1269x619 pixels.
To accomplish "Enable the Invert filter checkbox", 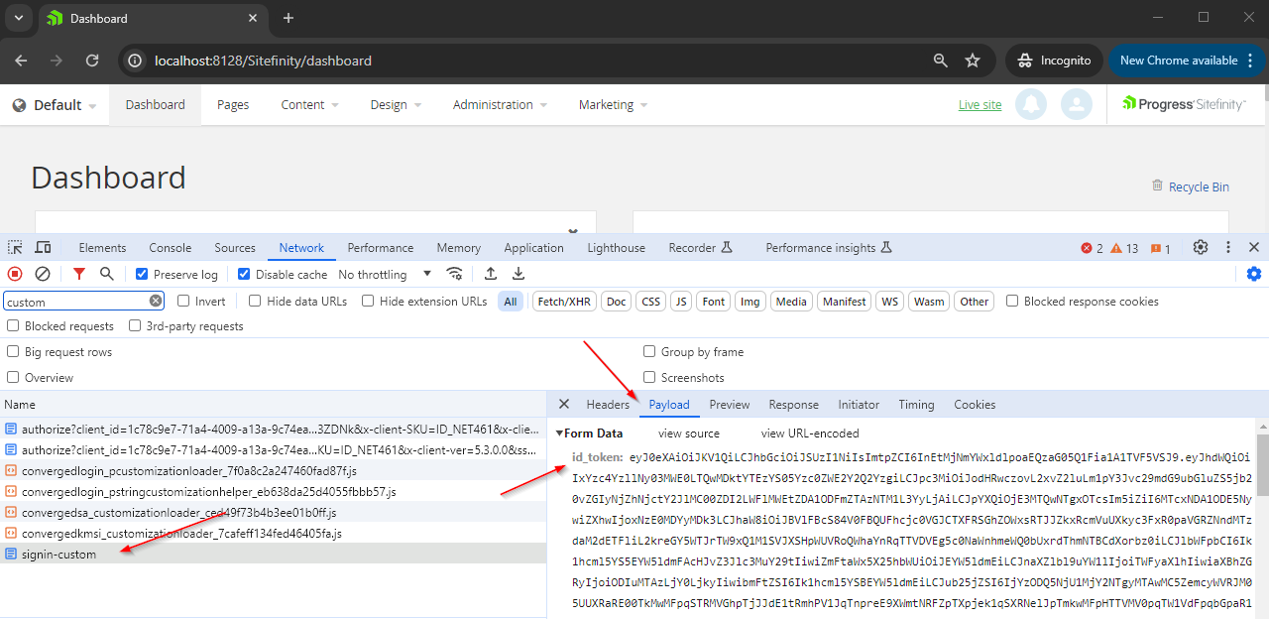I will pos(183,301).
